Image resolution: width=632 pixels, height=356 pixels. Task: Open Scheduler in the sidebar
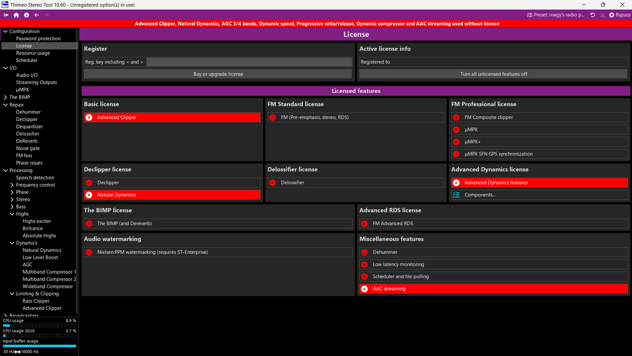point(27,60)
